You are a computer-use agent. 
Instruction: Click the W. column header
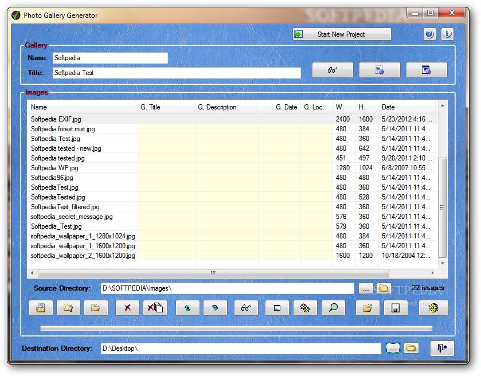(343, 107)
